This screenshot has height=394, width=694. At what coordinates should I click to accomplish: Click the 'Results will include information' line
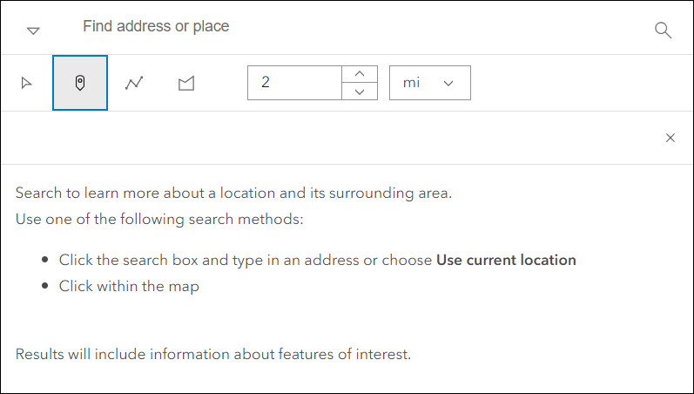(212, 354)
